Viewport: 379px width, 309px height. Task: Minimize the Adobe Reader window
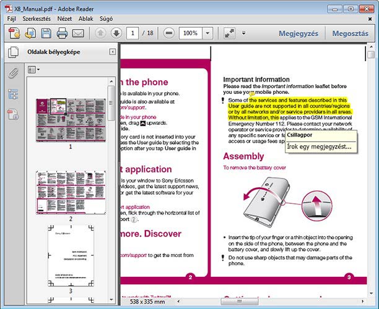(335, 9)
